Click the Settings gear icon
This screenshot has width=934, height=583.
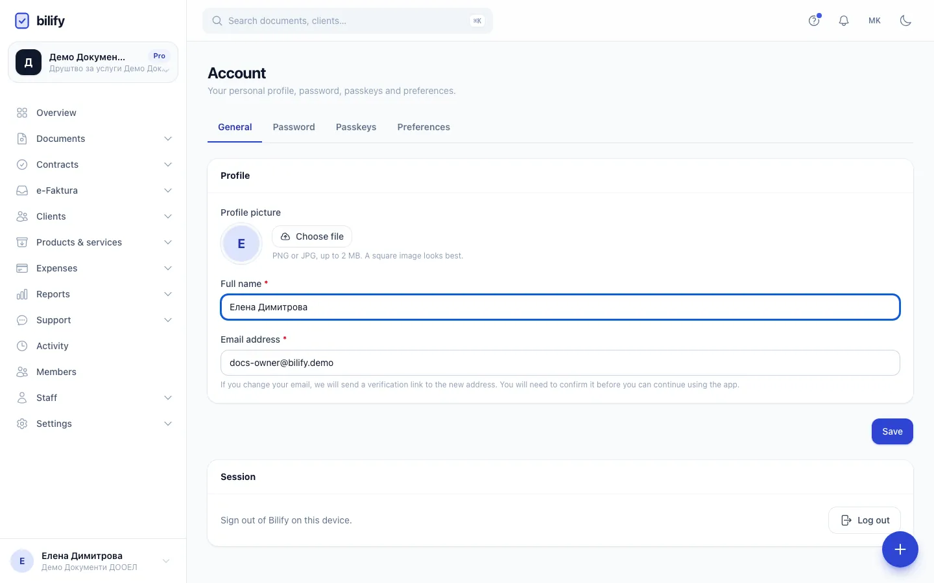(22, 424)
